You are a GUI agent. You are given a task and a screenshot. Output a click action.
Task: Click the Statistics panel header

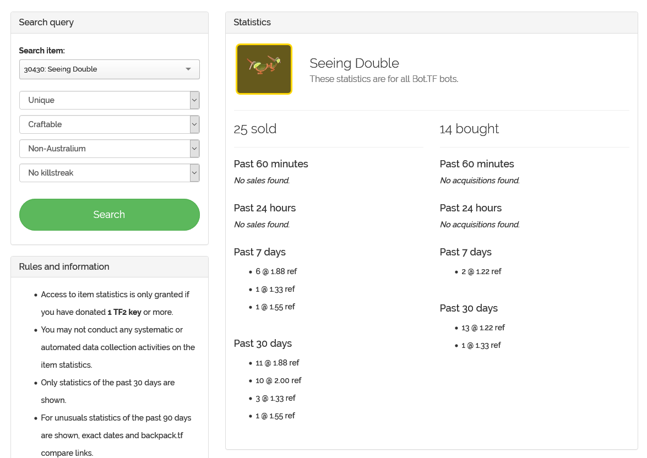point(252,23)
